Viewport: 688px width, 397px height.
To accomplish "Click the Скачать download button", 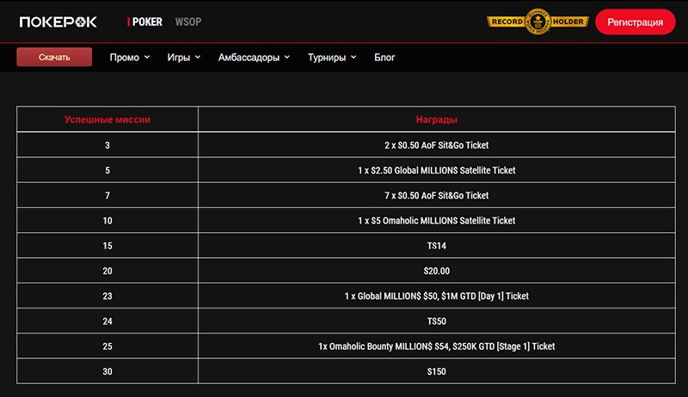I will click(54, 58).
